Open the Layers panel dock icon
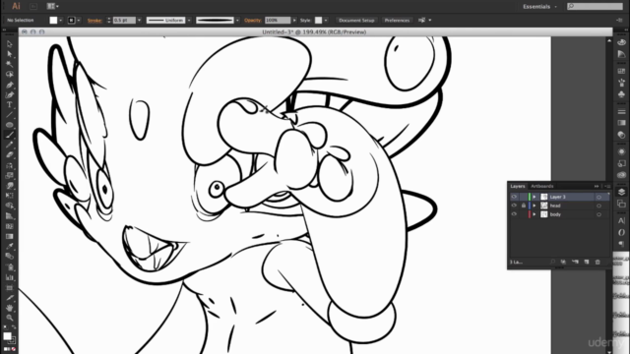Image resolution: width=630 pixels, height=354 pixels. [x=621, y=192]
